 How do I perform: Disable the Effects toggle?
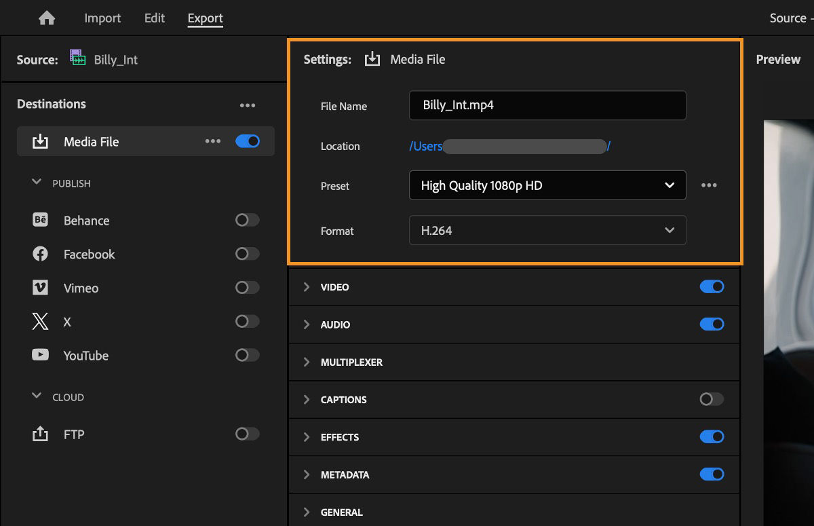pos(712,437)
